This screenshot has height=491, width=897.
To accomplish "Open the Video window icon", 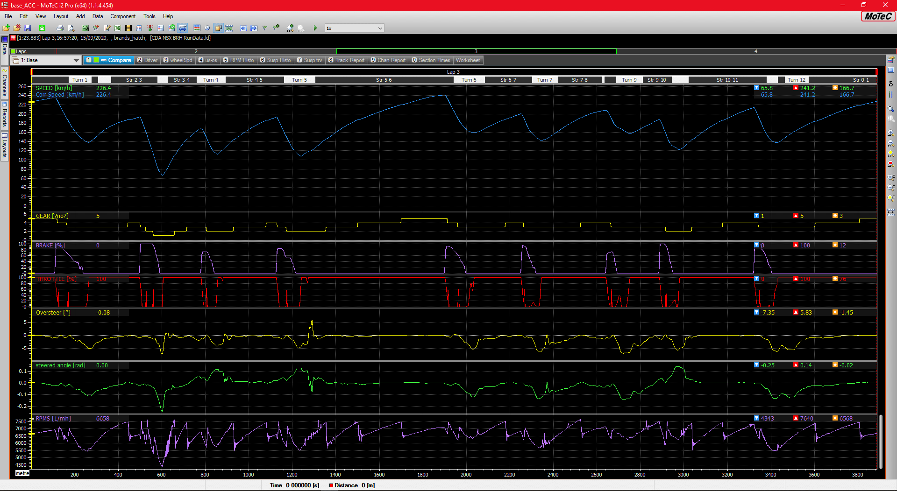I will coord(128,28).
